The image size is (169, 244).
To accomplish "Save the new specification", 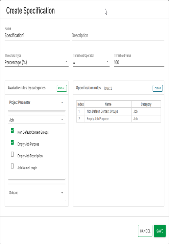I will pyautogui.click(x=160, y=231).
